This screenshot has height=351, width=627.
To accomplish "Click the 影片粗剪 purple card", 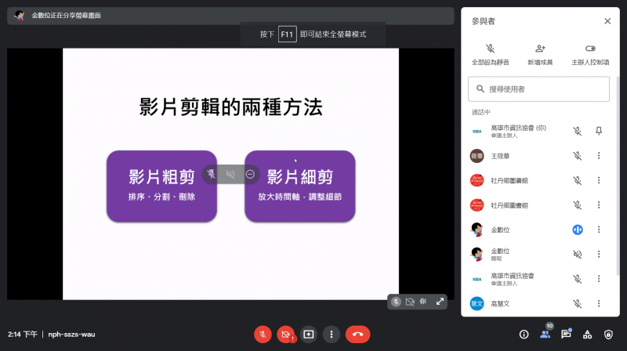I will [x=161, y=186].
